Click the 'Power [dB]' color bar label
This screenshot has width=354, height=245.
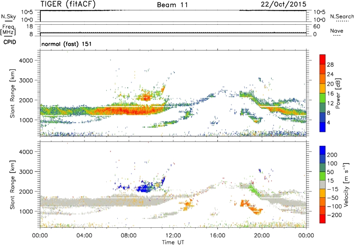[338, 93]
